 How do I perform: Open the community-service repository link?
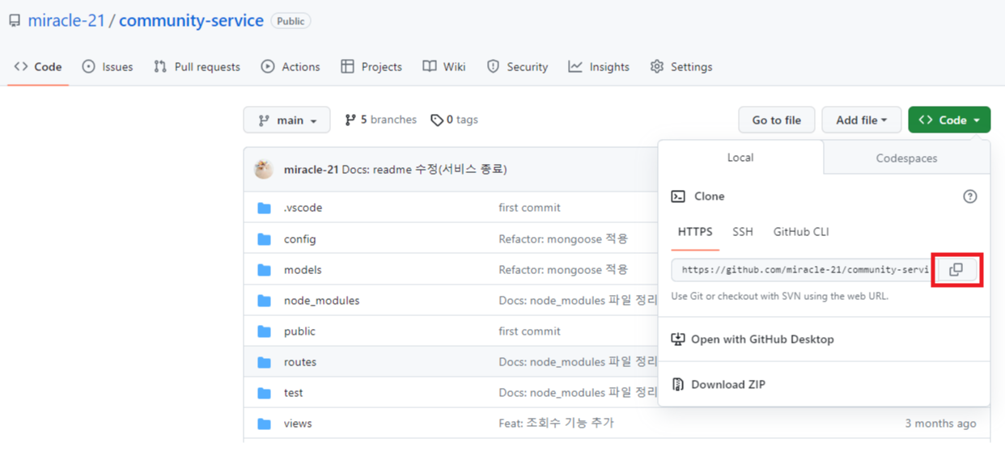tap(191, 21)
